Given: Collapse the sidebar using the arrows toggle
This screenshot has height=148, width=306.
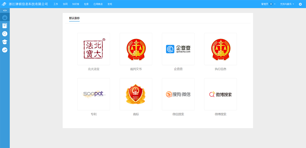Looking at the screenshot, I should coord(5,10).
